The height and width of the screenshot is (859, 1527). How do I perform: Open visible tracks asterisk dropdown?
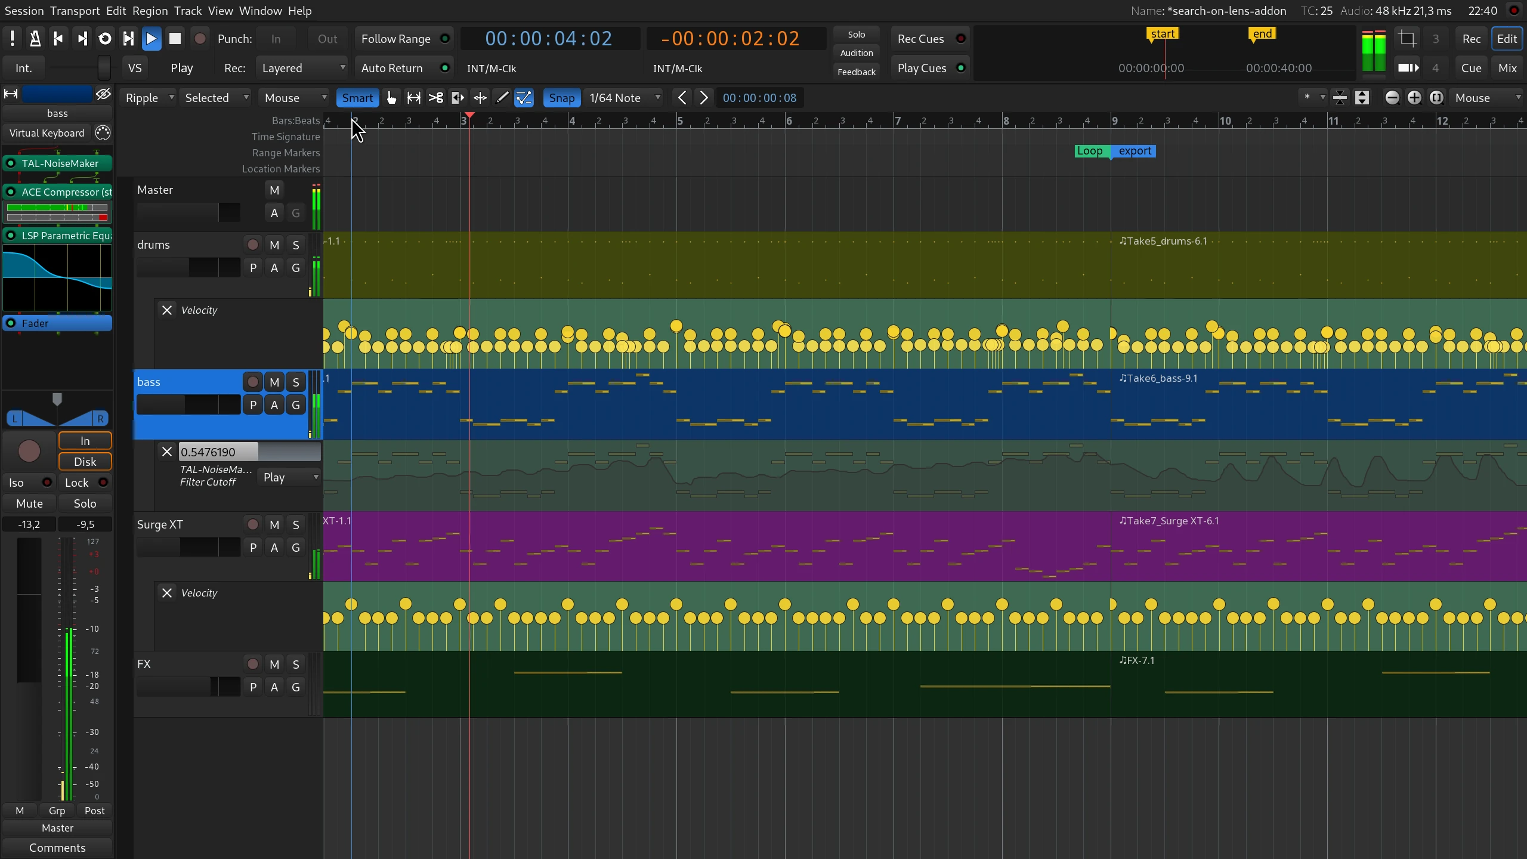pos(1313,98)
